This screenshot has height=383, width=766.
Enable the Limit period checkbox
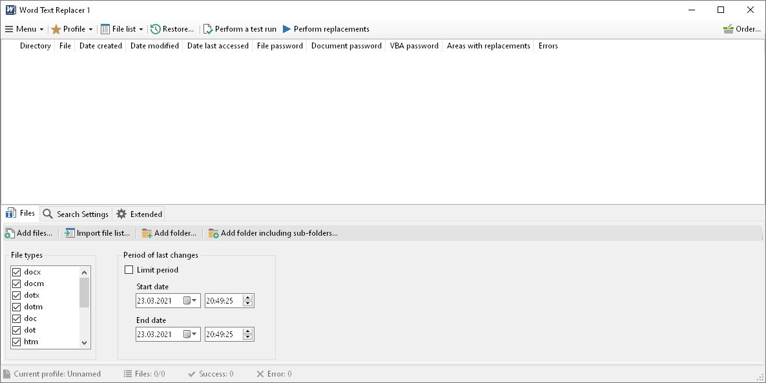(x=129, y=270)
